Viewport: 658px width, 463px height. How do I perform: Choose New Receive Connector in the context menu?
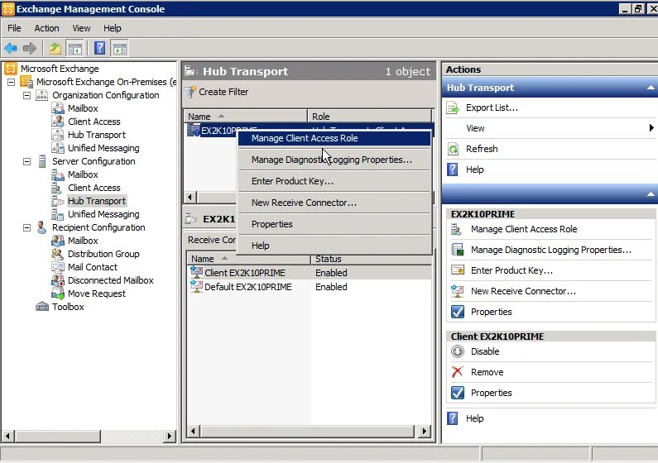[x=334, y=203]
